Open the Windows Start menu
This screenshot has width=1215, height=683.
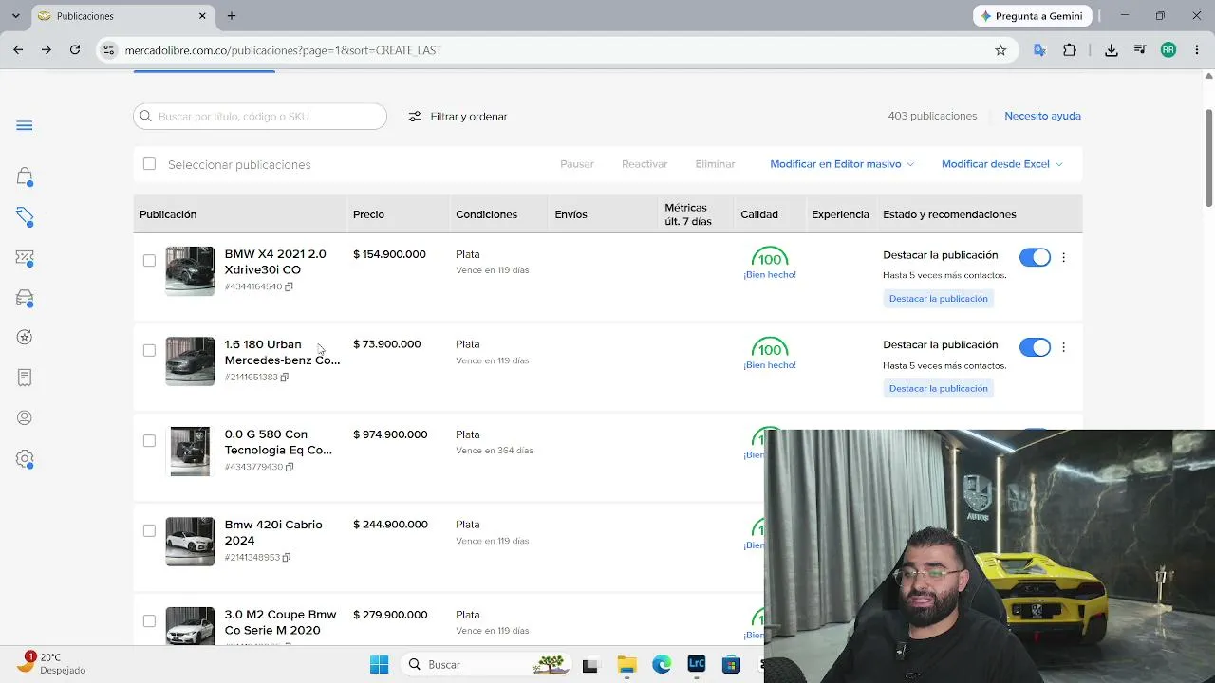coord(379,664)
